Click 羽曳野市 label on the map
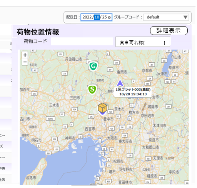This screenshot has height=188, width=197. pyautogui.click(x=125, y=170)
